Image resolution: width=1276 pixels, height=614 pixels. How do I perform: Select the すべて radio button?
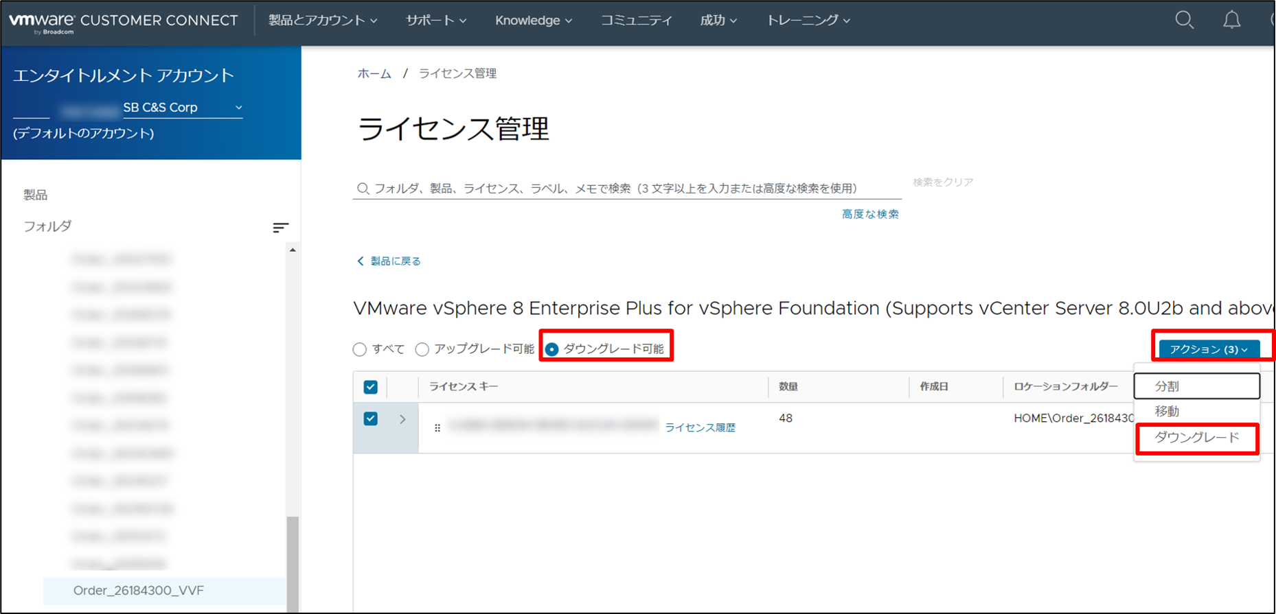tap(359, 349)
